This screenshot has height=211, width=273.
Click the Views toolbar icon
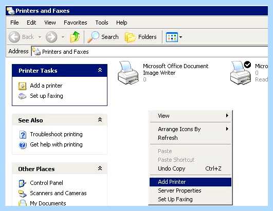[x=172, y=37]
